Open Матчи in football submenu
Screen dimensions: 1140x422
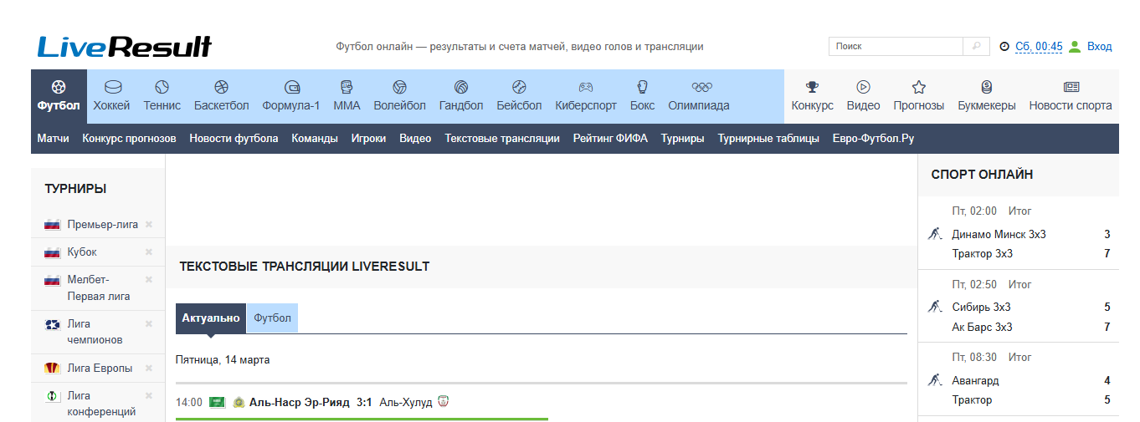(x=53, y=139)
